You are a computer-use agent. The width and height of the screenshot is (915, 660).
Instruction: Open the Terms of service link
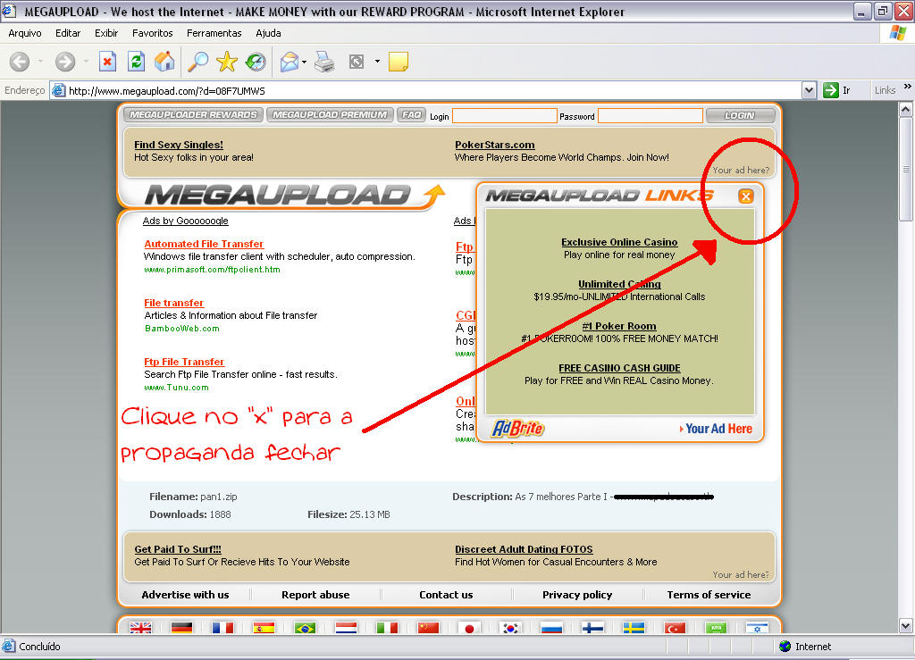[x=709, y=595]
